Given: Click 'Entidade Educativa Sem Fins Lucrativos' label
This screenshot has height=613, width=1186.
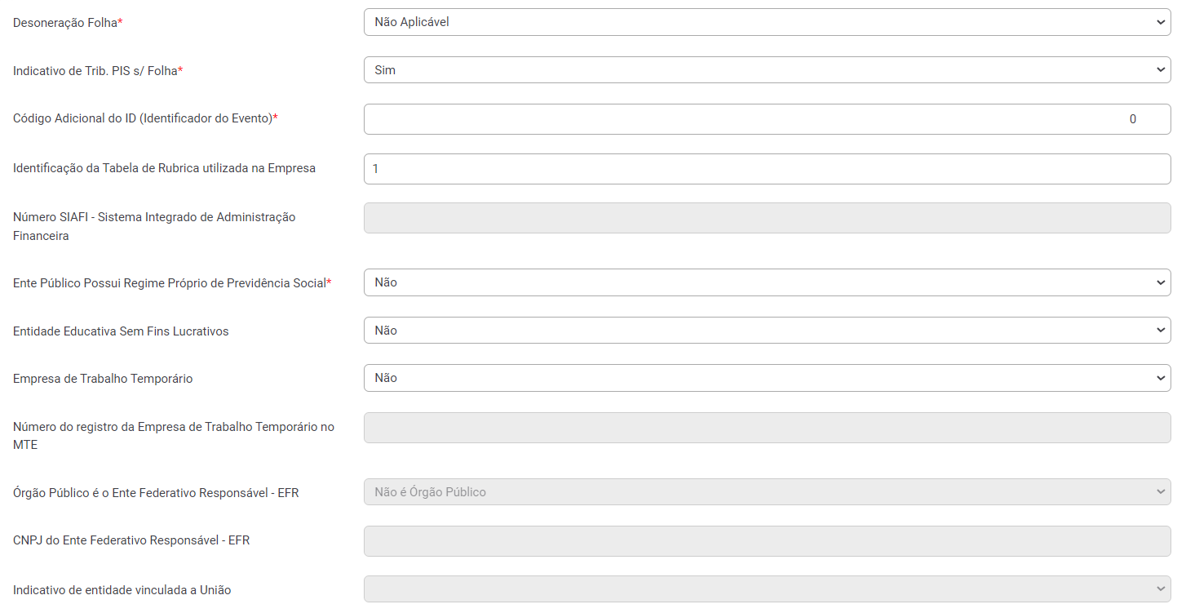Looking at the screenshot, I should click(x=121, y=331).
